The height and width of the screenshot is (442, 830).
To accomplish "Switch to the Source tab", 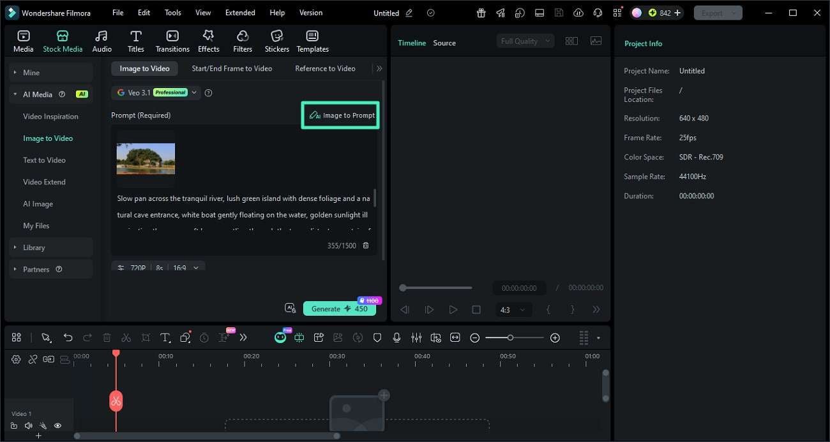I will point(444,43).
